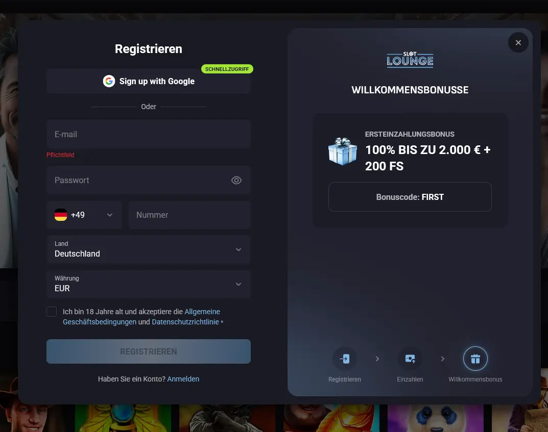Accept the 18 years and terms checkbox
The height and width of the screenshot is (432, 548).
(x=52, y=312)
